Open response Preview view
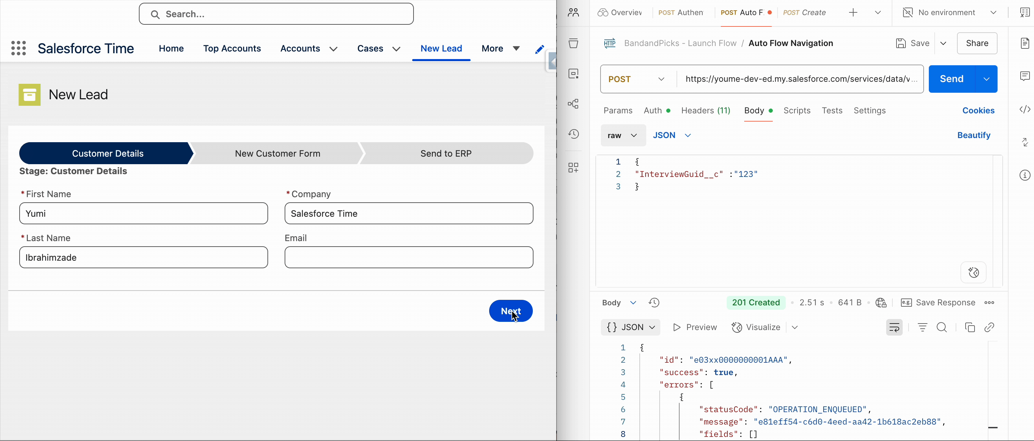The image size is (1034, 441). pyautogui.click(x=695, y=328)
